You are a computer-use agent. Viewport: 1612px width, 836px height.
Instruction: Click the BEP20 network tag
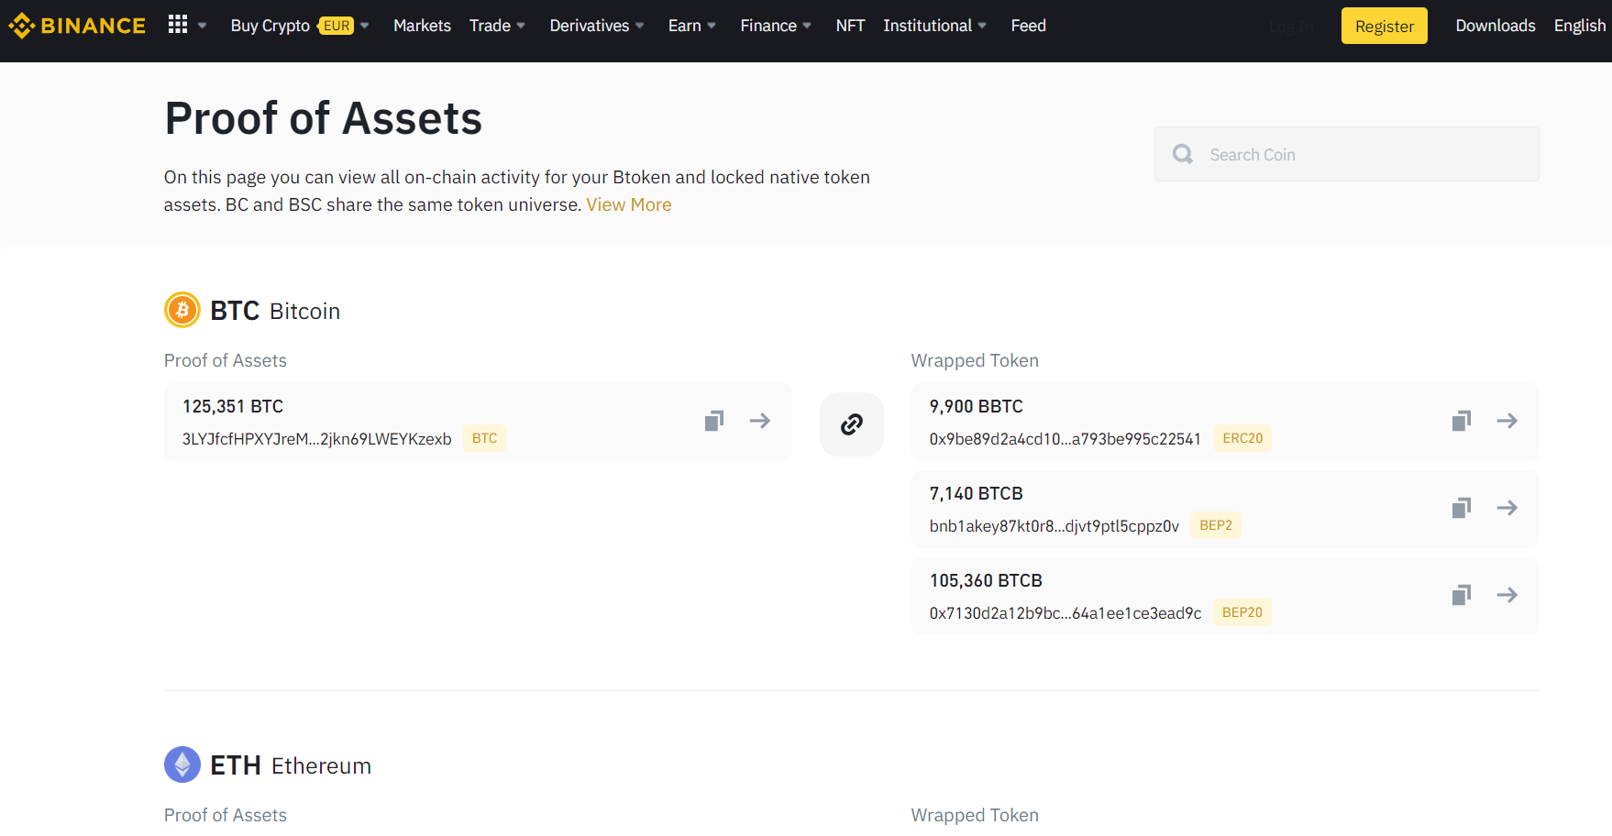pos(1242,612)
